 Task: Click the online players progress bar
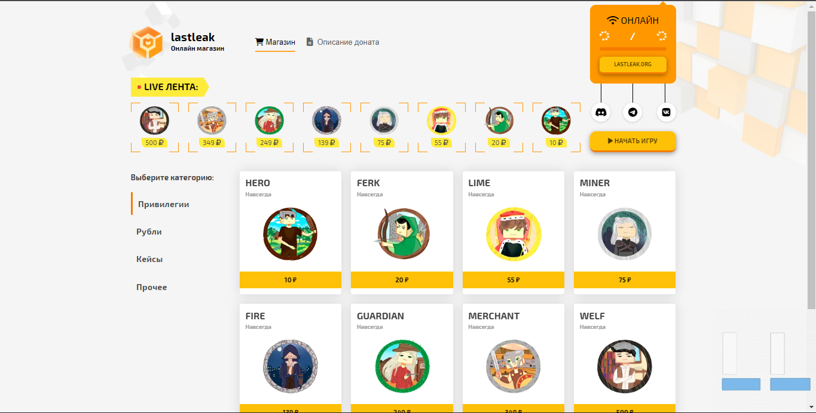point(633,49)
